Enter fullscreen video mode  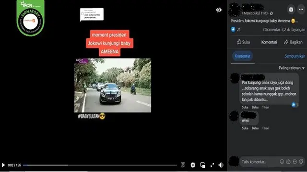tap(212, 165)
